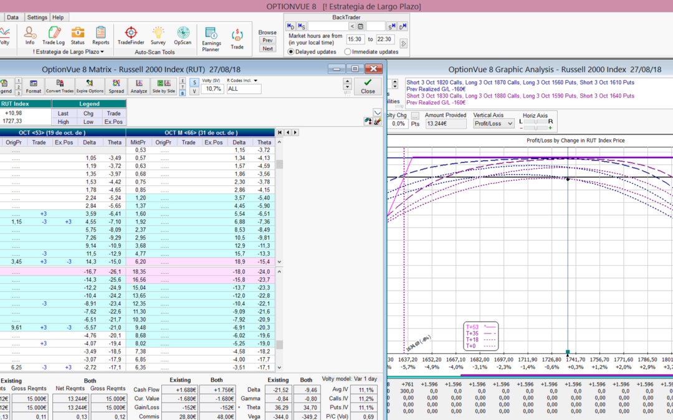This screenshot has height=420, width=673.
Task: Move expiration columns left in Matrix
Action: pos(287,133)
